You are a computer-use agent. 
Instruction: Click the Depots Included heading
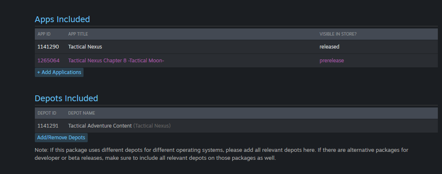point(66,99)
